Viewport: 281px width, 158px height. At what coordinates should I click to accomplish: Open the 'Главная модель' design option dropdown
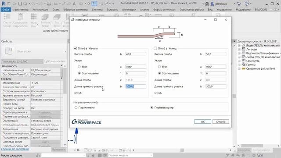130,155
